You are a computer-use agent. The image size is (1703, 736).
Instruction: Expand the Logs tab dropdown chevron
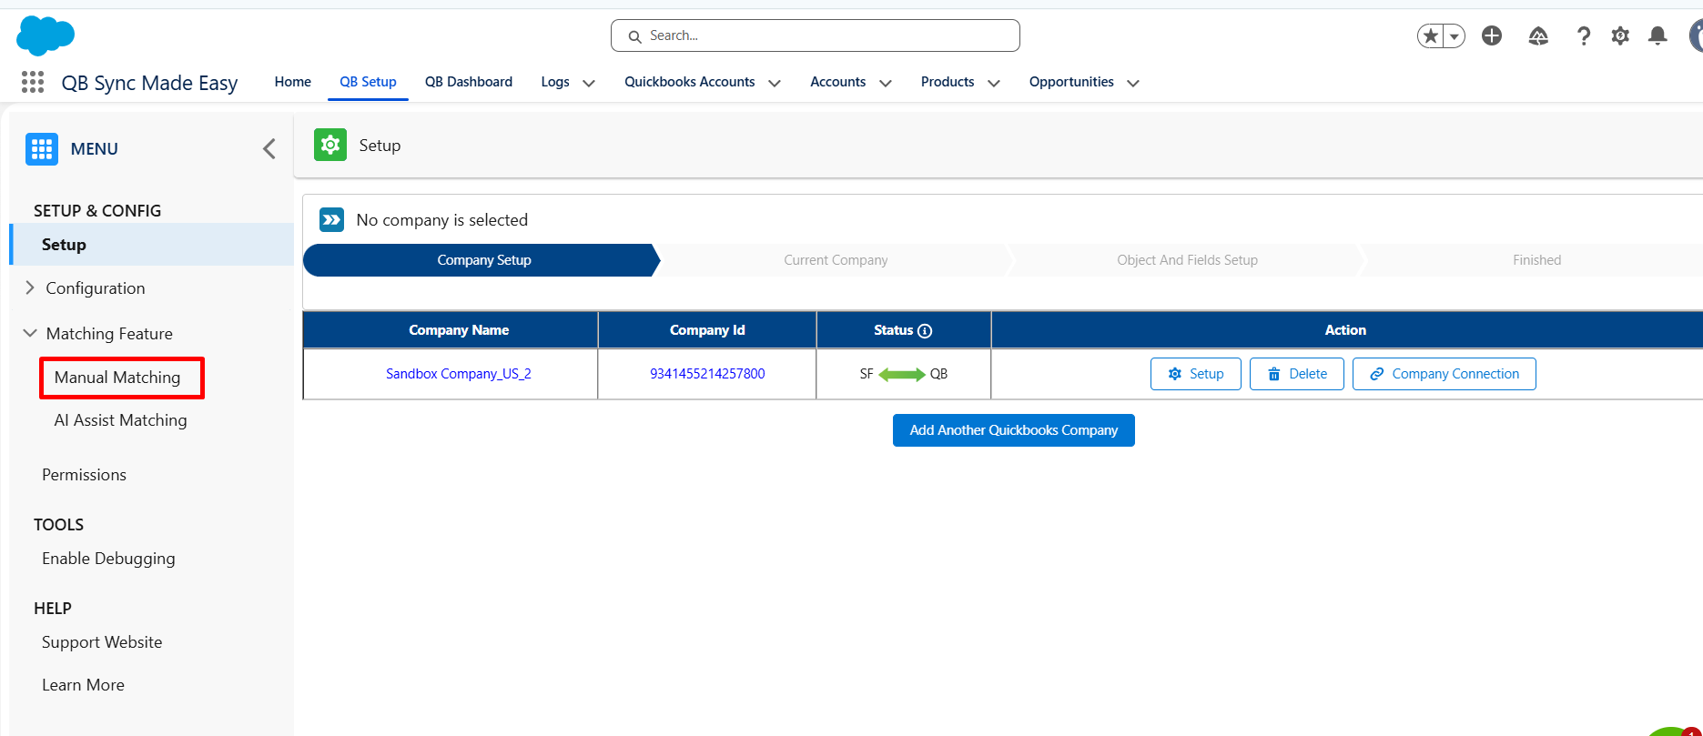(x=589, y=83)
